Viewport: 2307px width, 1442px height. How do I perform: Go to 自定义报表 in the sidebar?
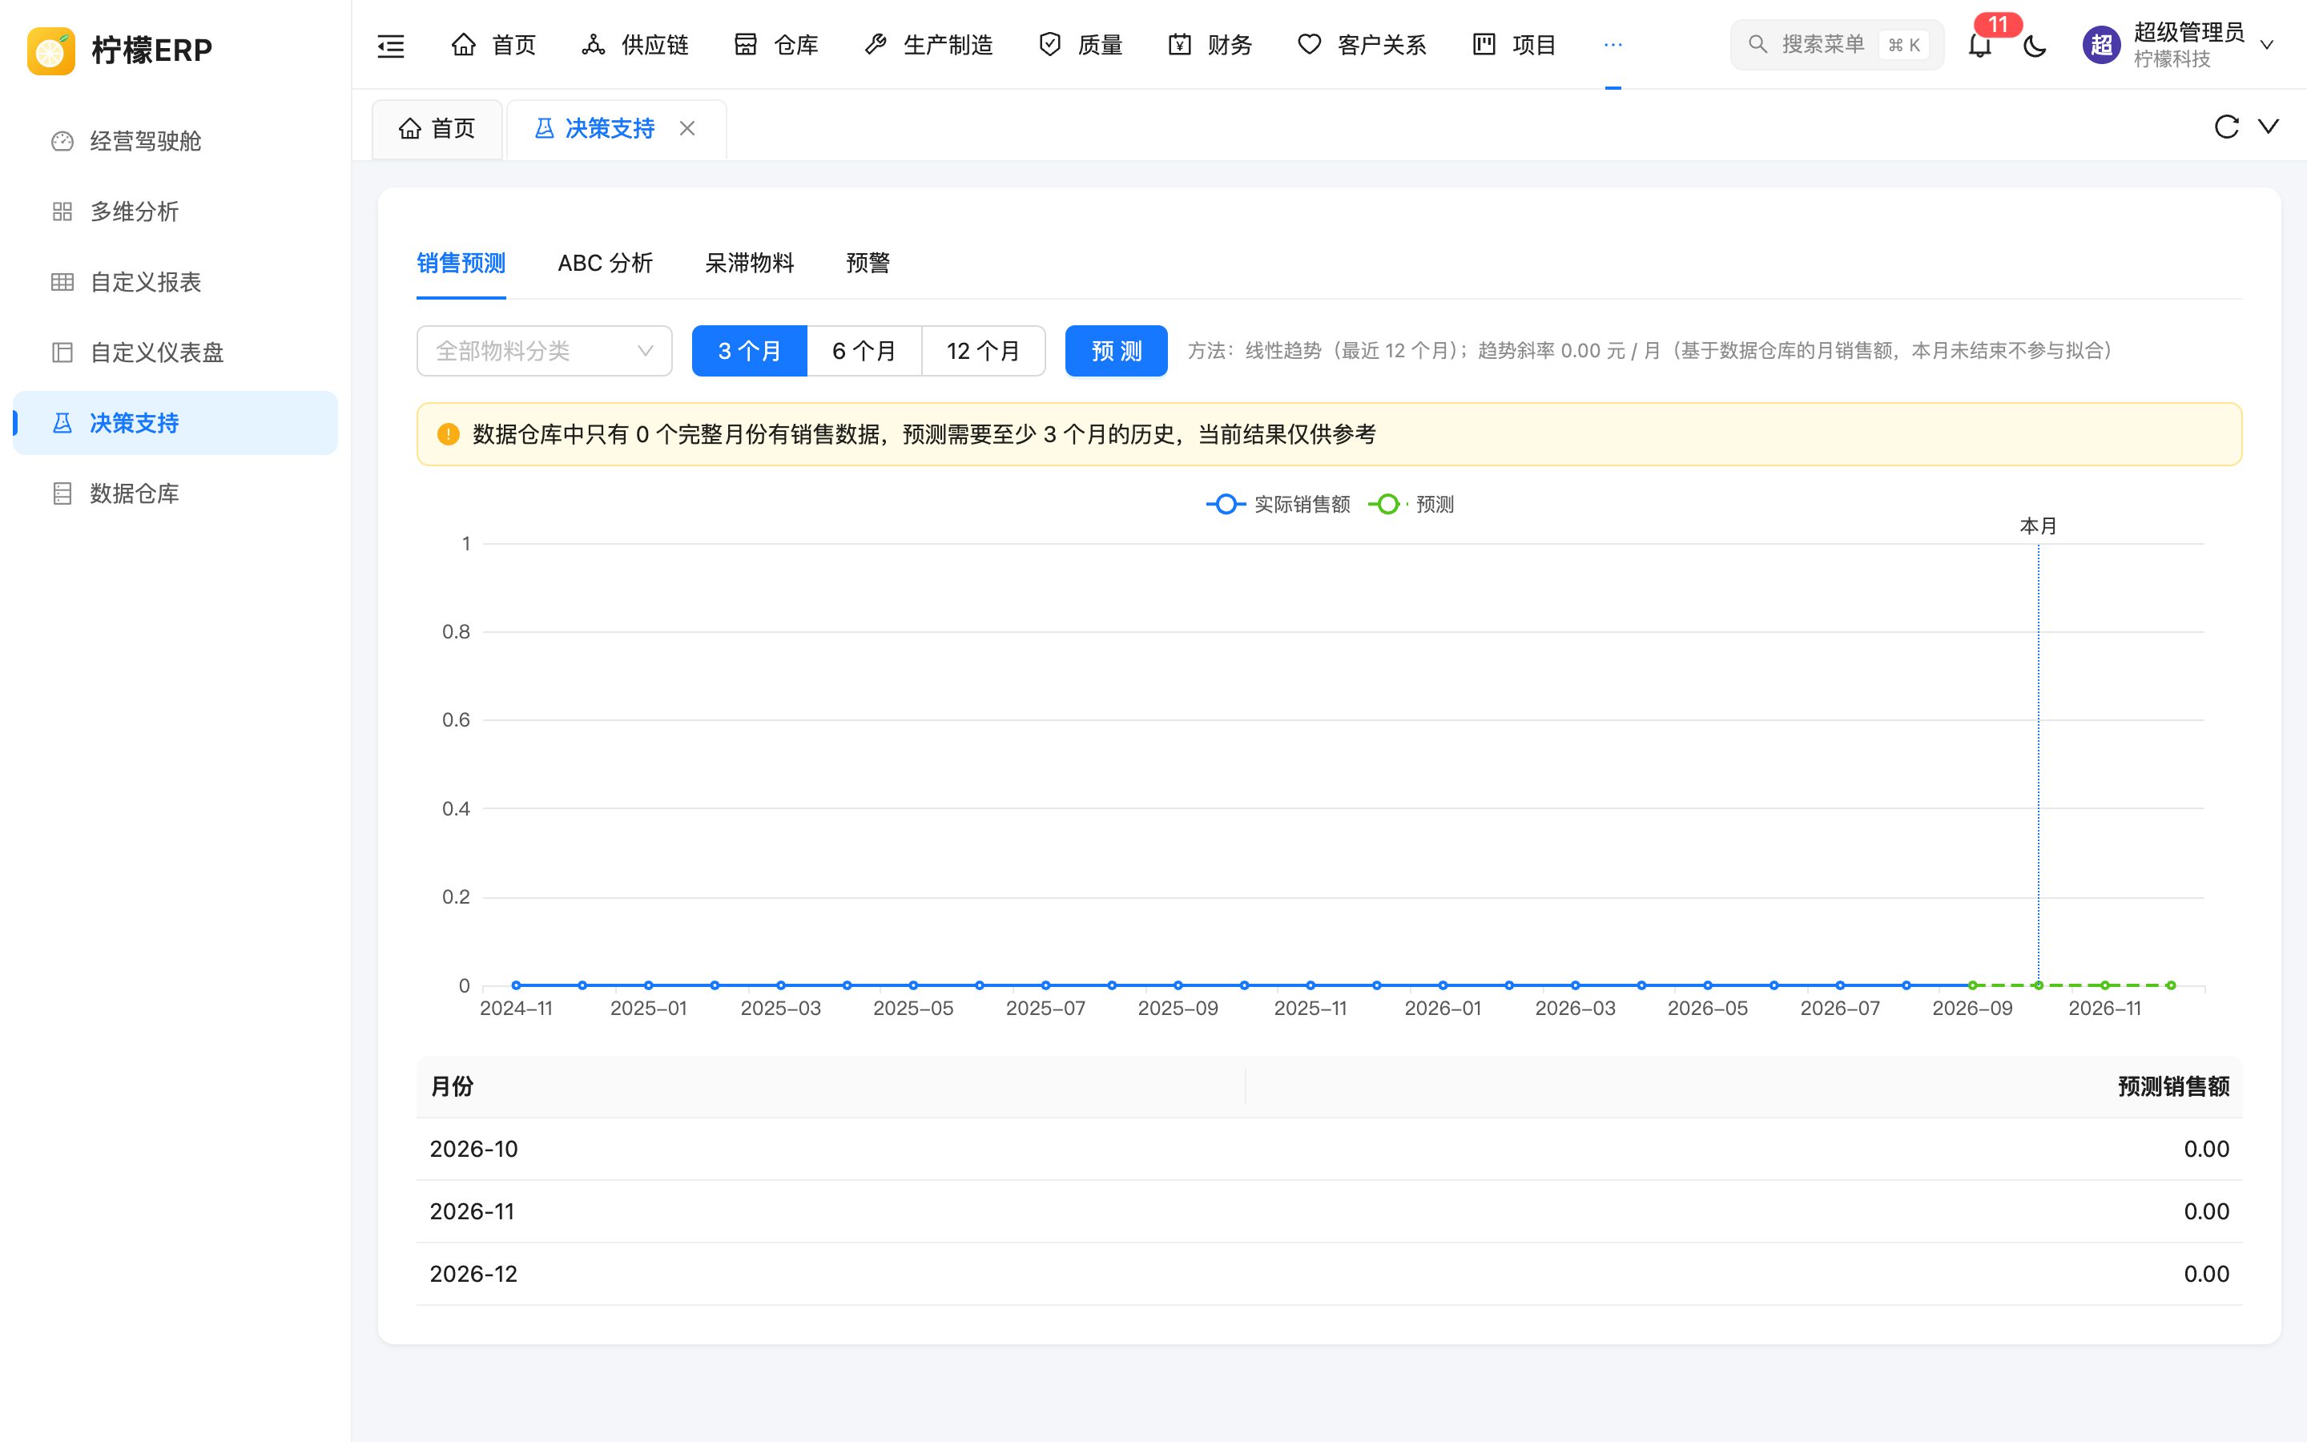click(x=175, y=282)
